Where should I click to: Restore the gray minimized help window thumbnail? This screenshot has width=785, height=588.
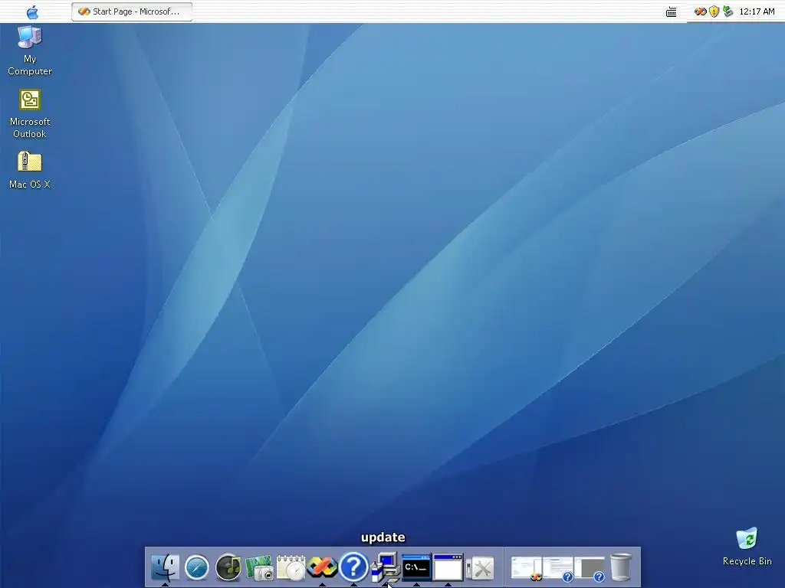[x=590, y=569]
